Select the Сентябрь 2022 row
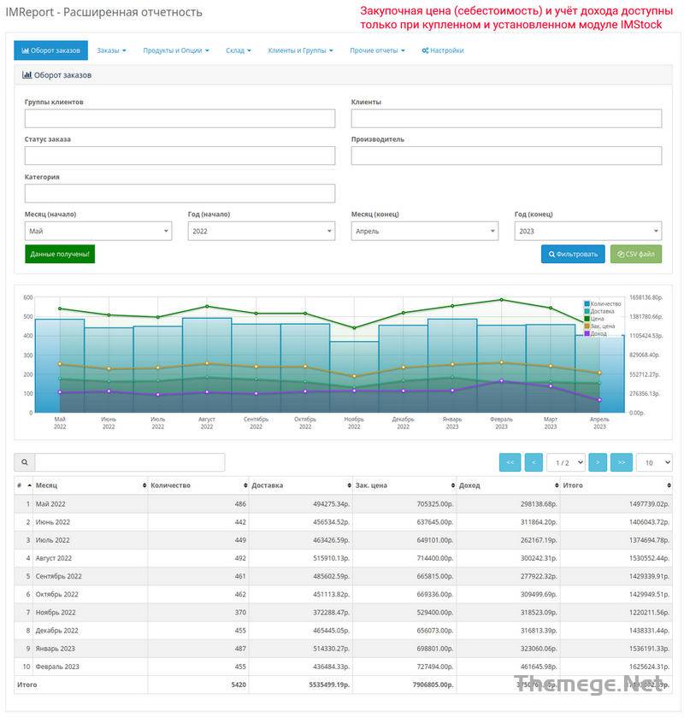This screenshot has width=684, height=717. (x=343, y=576)
